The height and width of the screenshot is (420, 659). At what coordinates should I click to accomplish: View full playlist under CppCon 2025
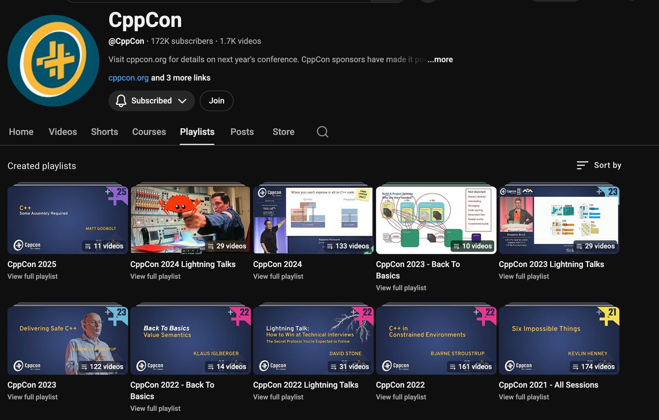coord(32,276)
